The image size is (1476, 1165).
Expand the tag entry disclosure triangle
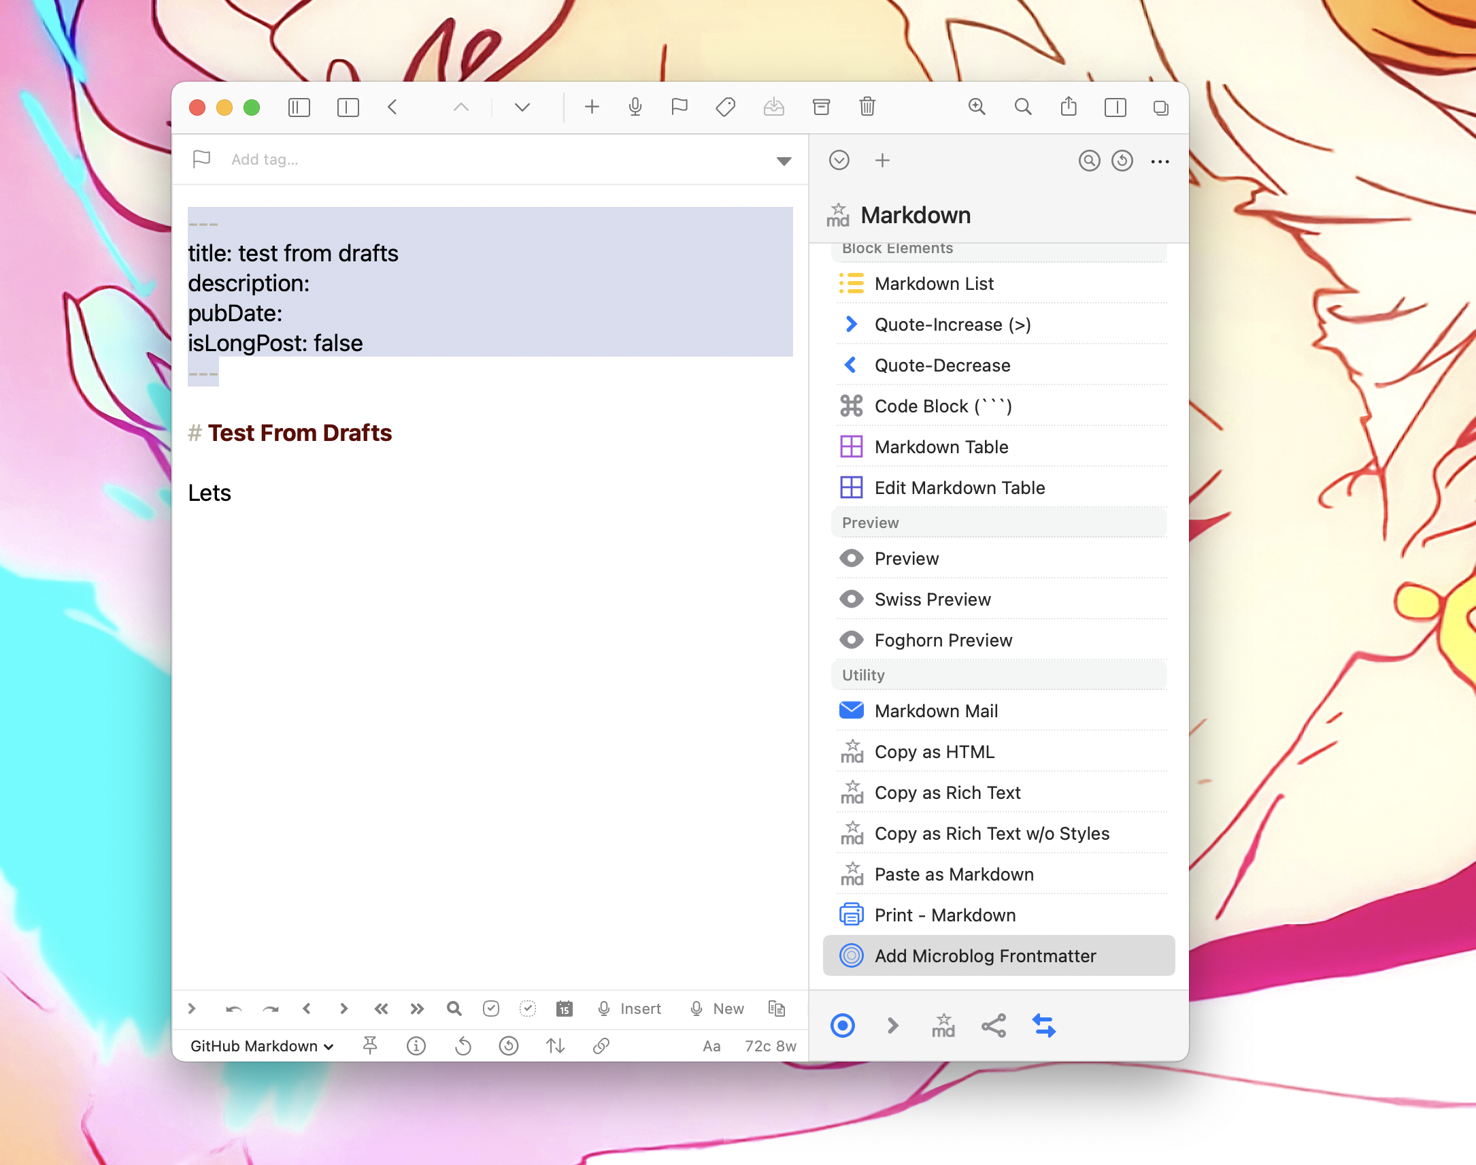(x=784, y=162)
